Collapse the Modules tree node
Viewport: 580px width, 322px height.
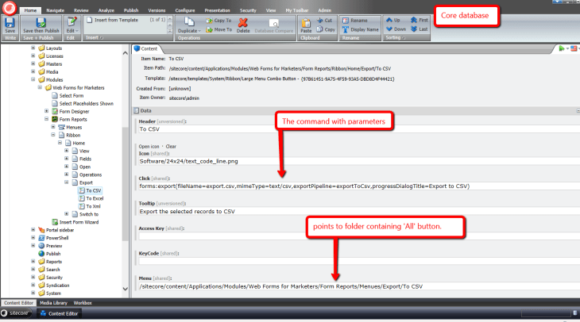click(x=33, y=79)
